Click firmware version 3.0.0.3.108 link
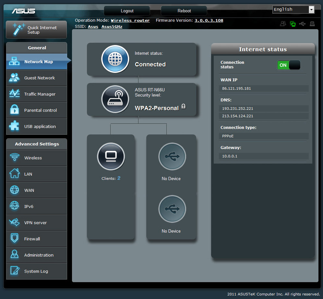The height and width of the screenshot is (299, 323). point(209,20)
